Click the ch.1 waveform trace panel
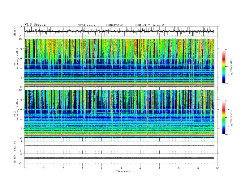Screen dimensions: 245x189 click(x=122, y=31)
